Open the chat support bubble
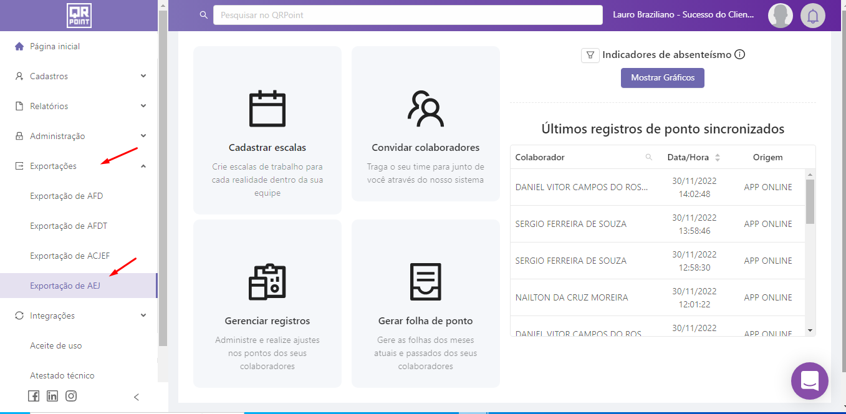Viewport: 846px width, 414px height. coord(809,380)
